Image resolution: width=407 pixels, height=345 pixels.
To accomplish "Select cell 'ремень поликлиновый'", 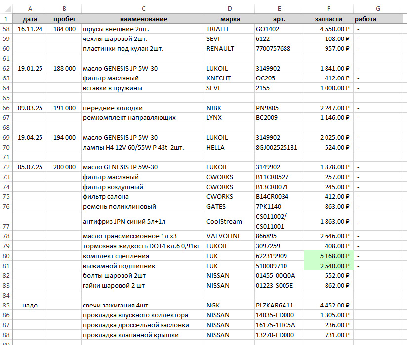I will (144, 206).
